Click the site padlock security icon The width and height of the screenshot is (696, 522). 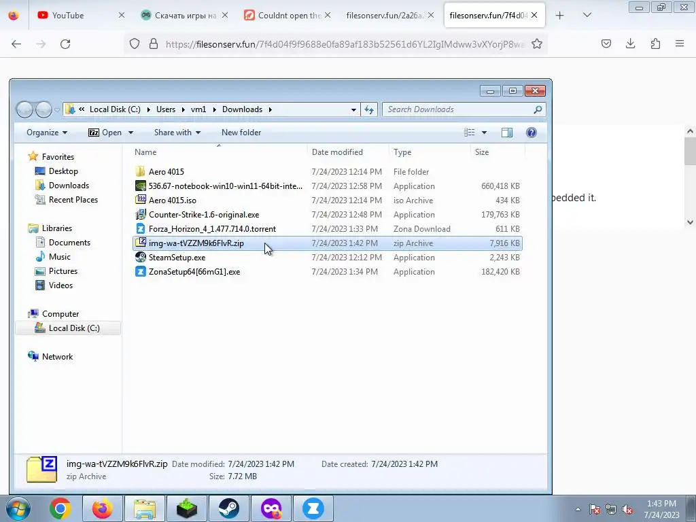tap(154, 43)
